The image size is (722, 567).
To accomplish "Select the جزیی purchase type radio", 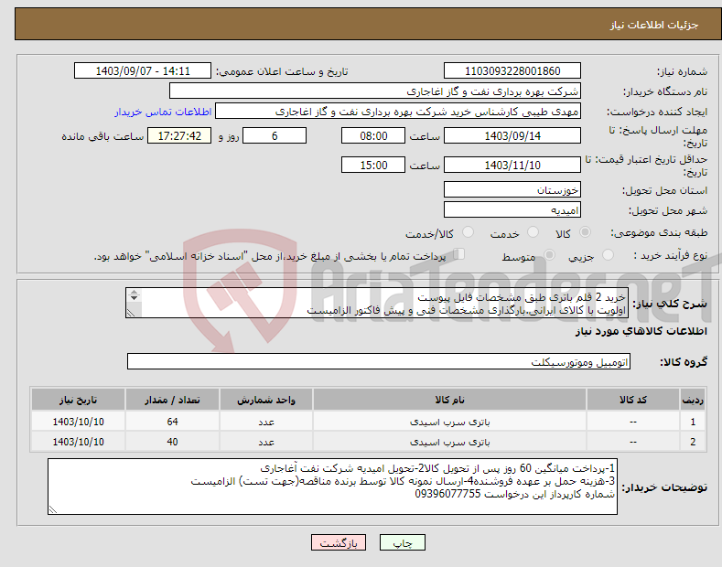I will pos(608,255).
